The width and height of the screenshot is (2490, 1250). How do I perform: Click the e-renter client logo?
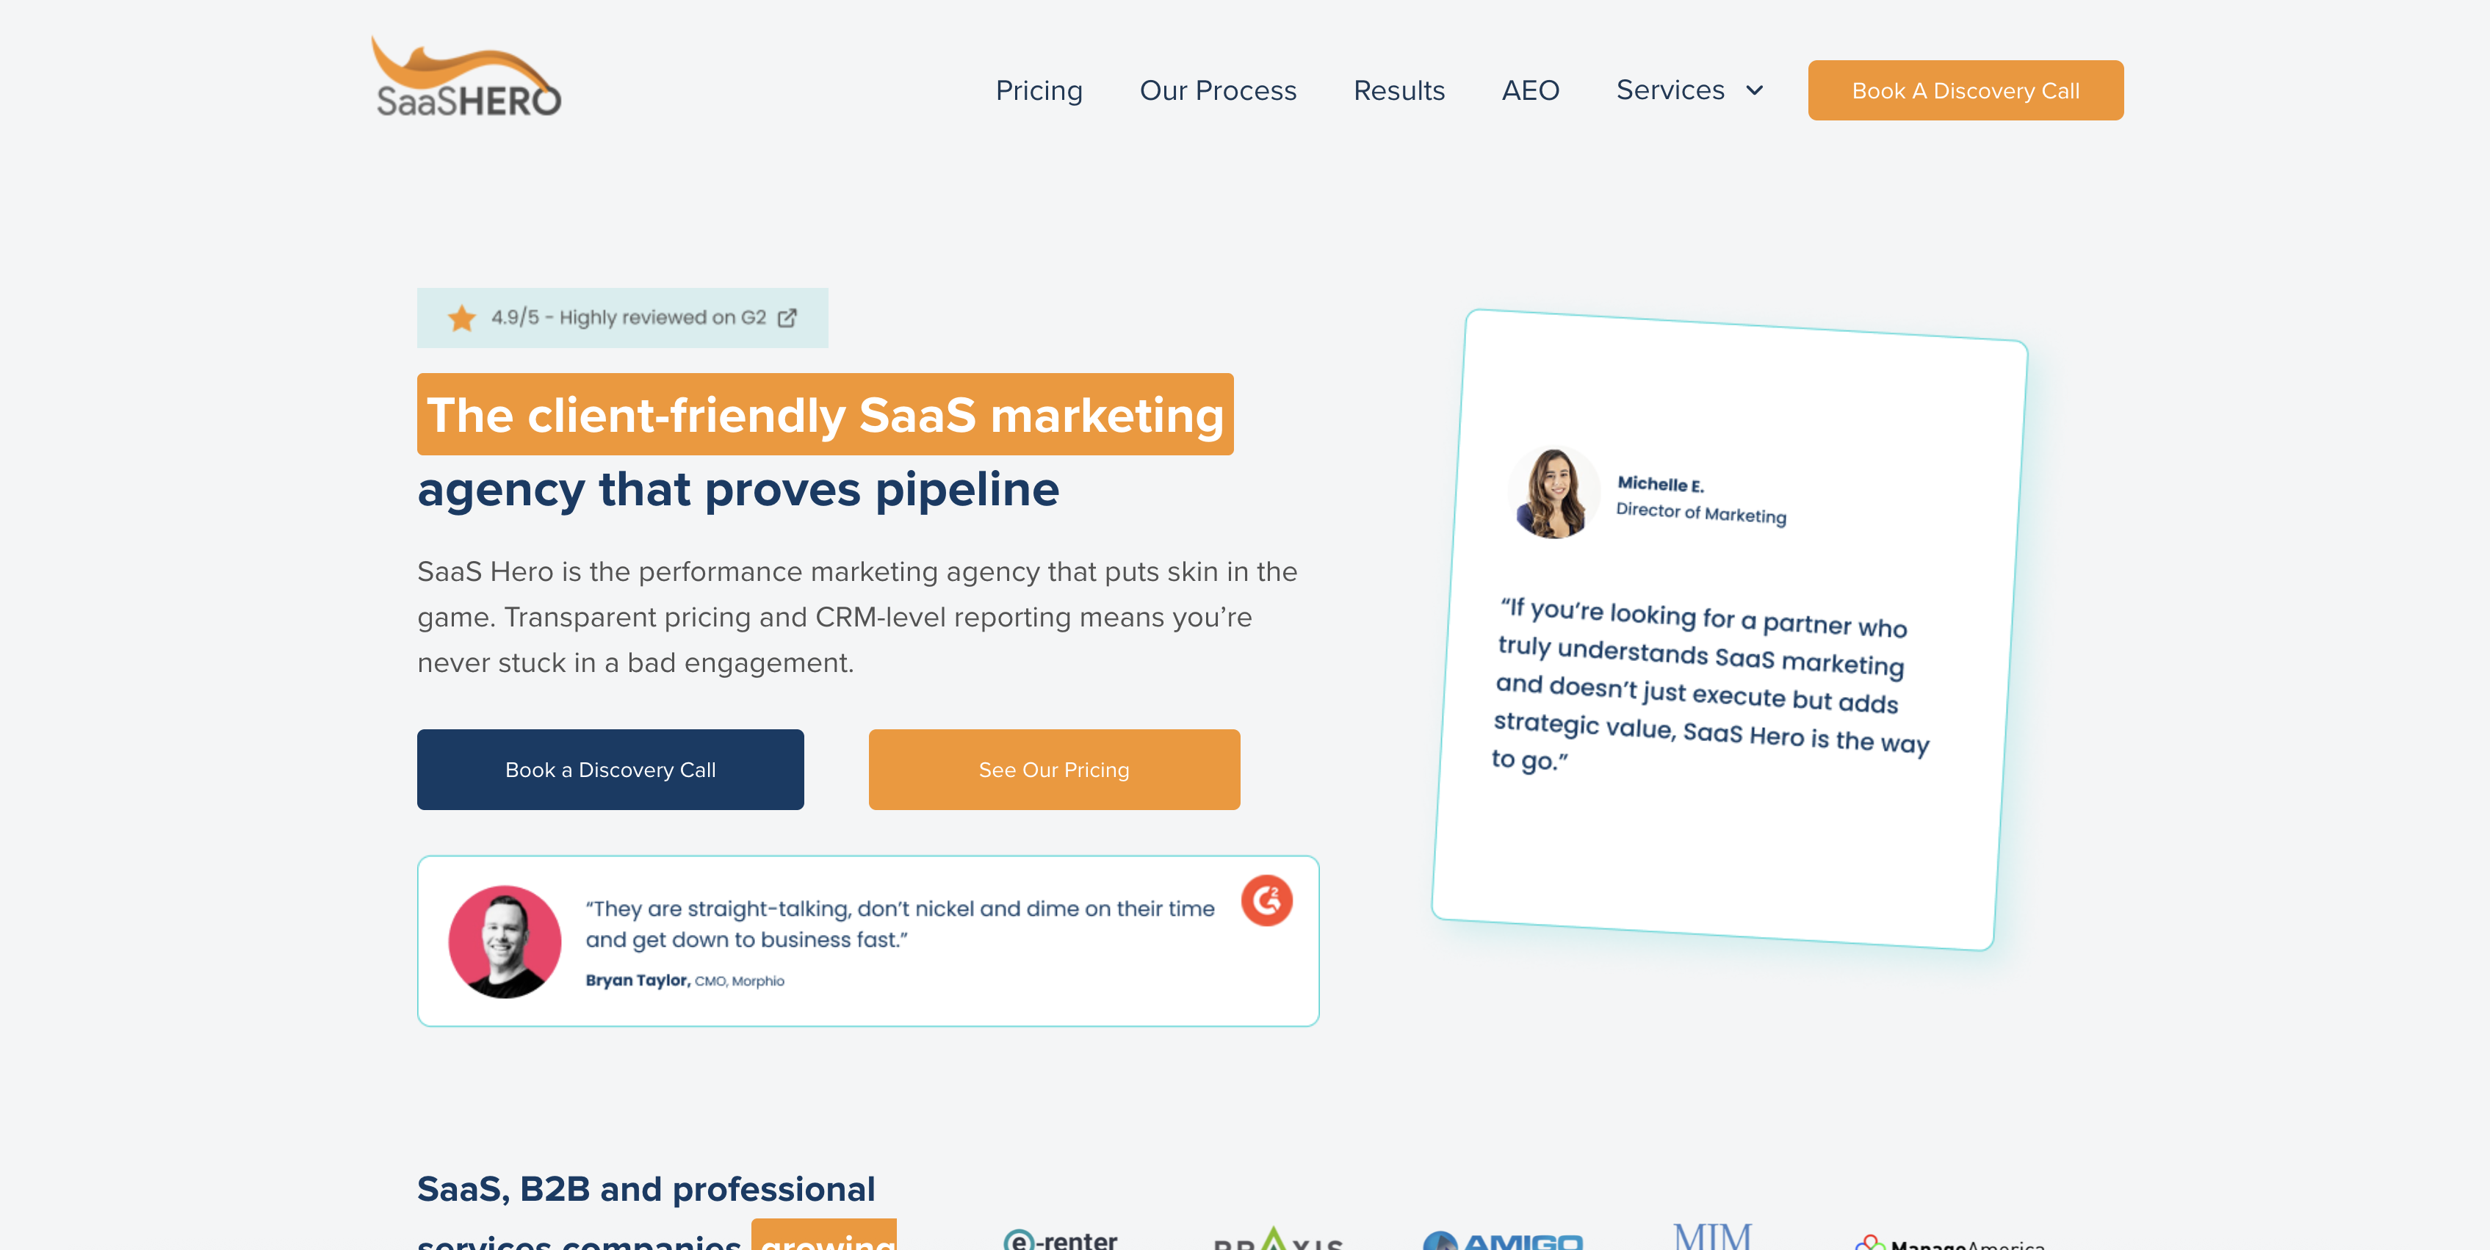[1061, 1238]
